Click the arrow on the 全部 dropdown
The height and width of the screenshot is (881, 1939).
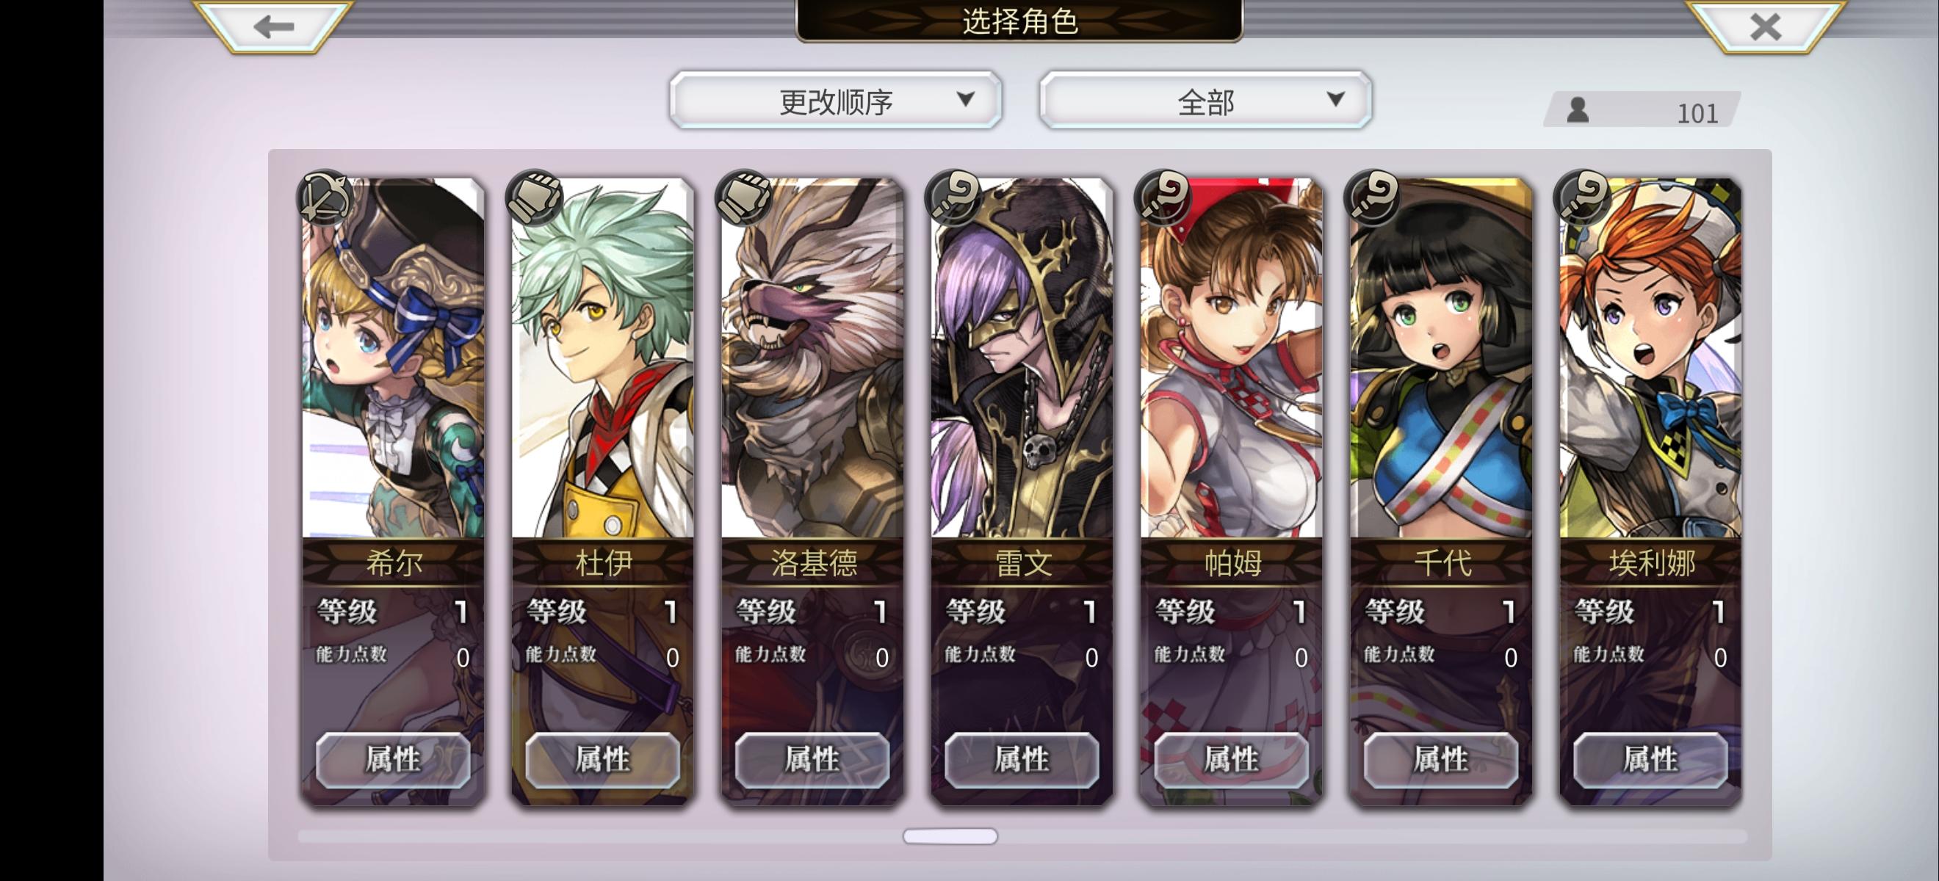point(1335,98)
